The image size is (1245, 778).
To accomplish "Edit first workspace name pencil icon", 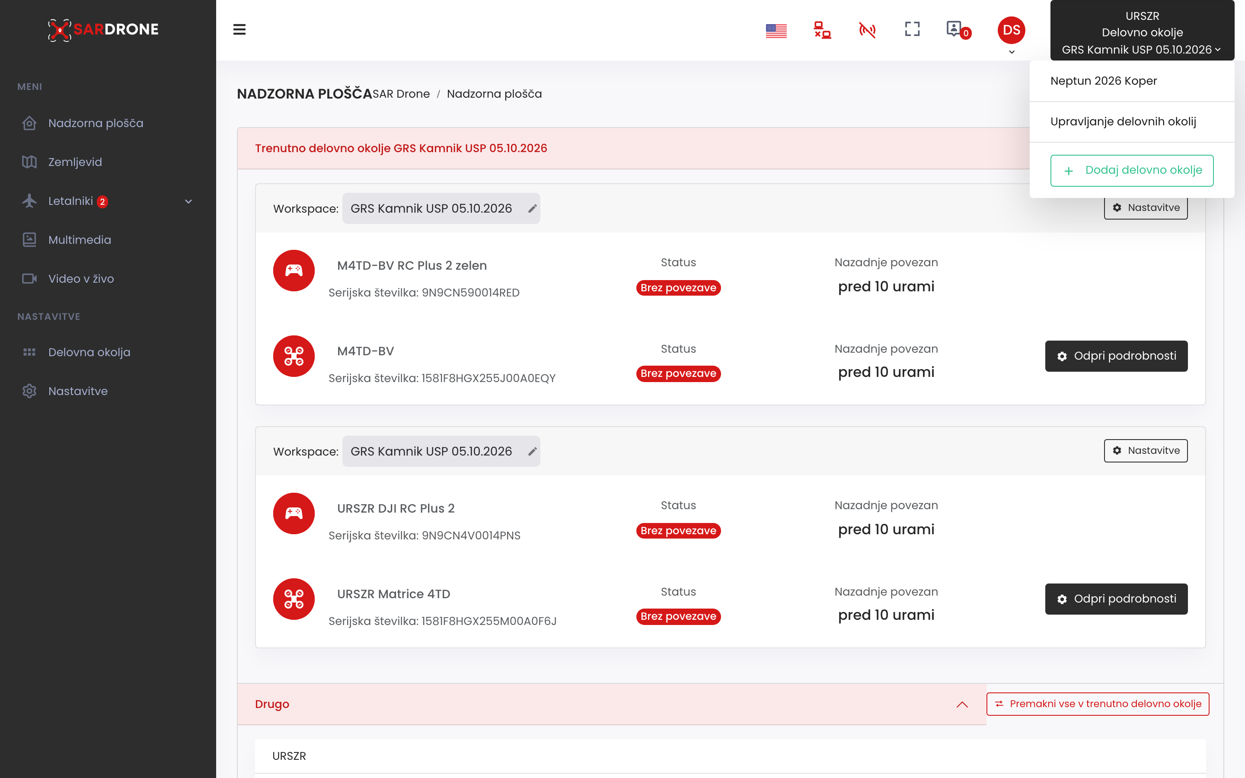I will click(532, 208).
